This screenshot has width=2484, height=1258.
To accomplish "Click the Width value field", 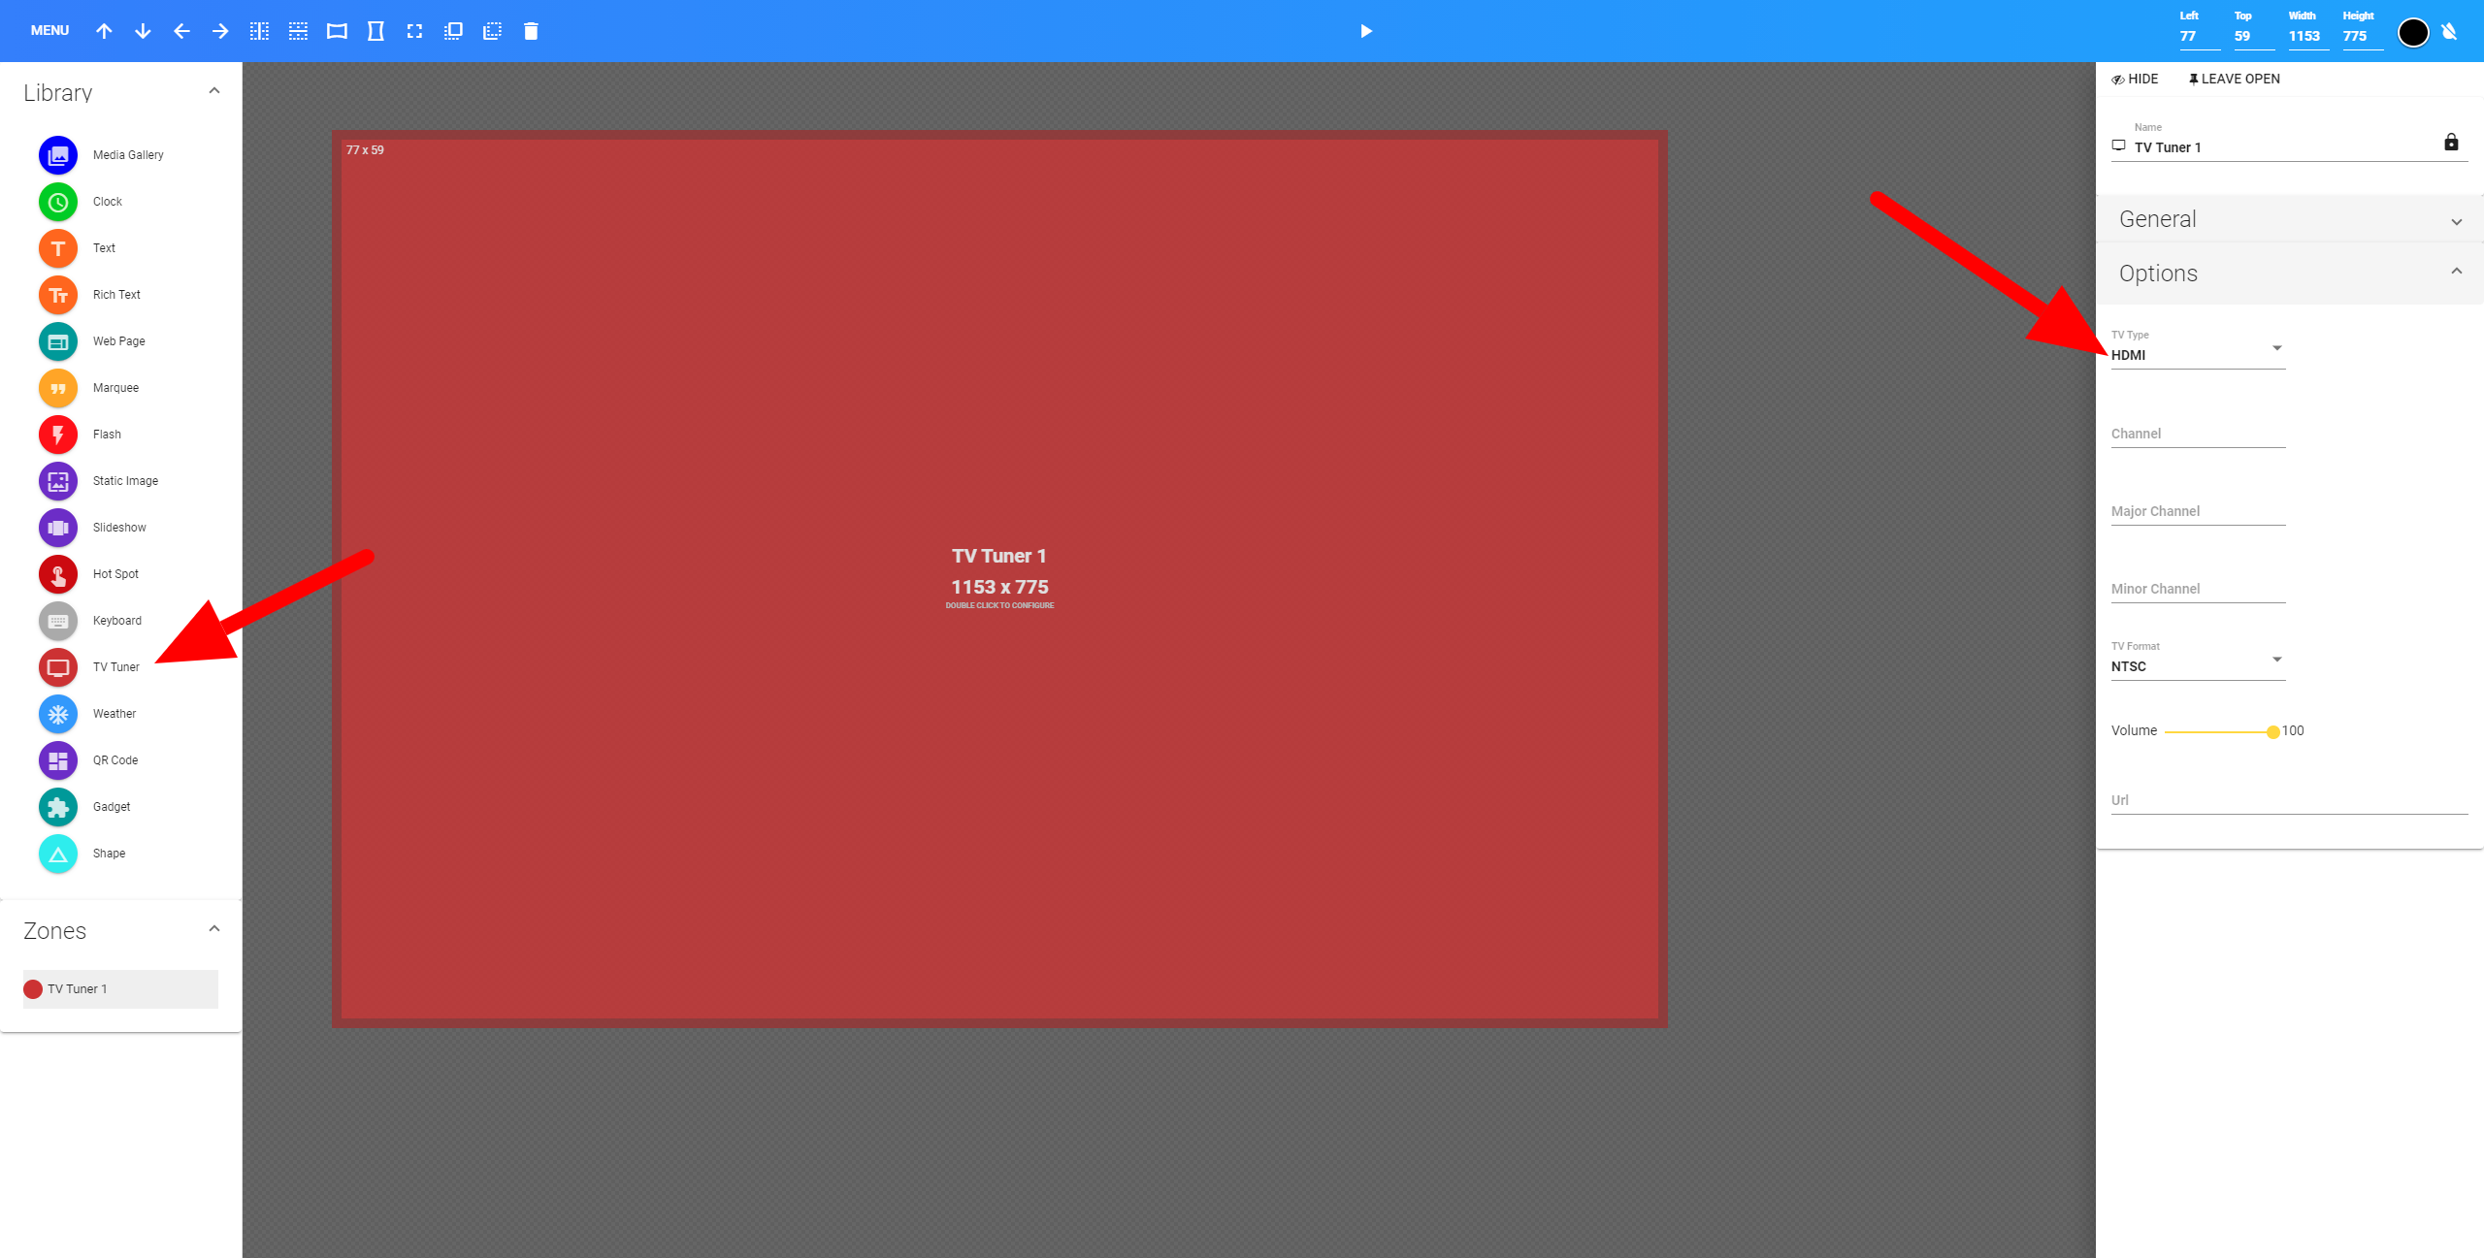I will coord(2307,36).
